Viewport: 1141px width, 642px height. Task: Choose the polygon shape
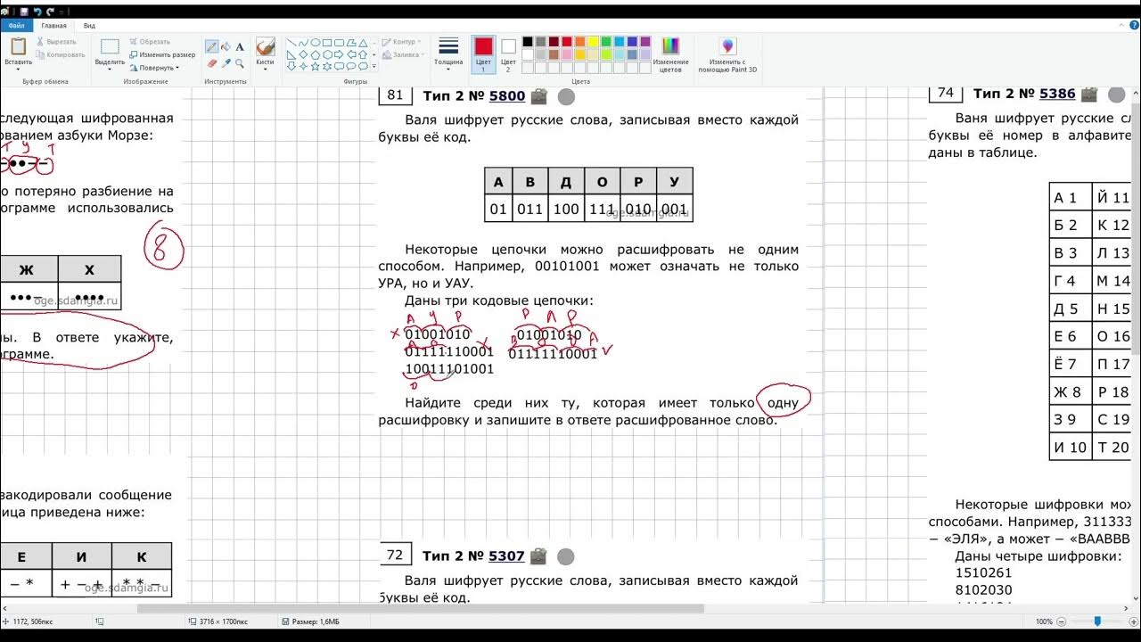[x=351, y=43]
